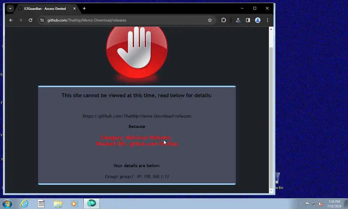Click 'This site cannot be viewed' heading
The height and width of the screenshot is (209, 348).
pyautogui.click(x=136, y=96)
